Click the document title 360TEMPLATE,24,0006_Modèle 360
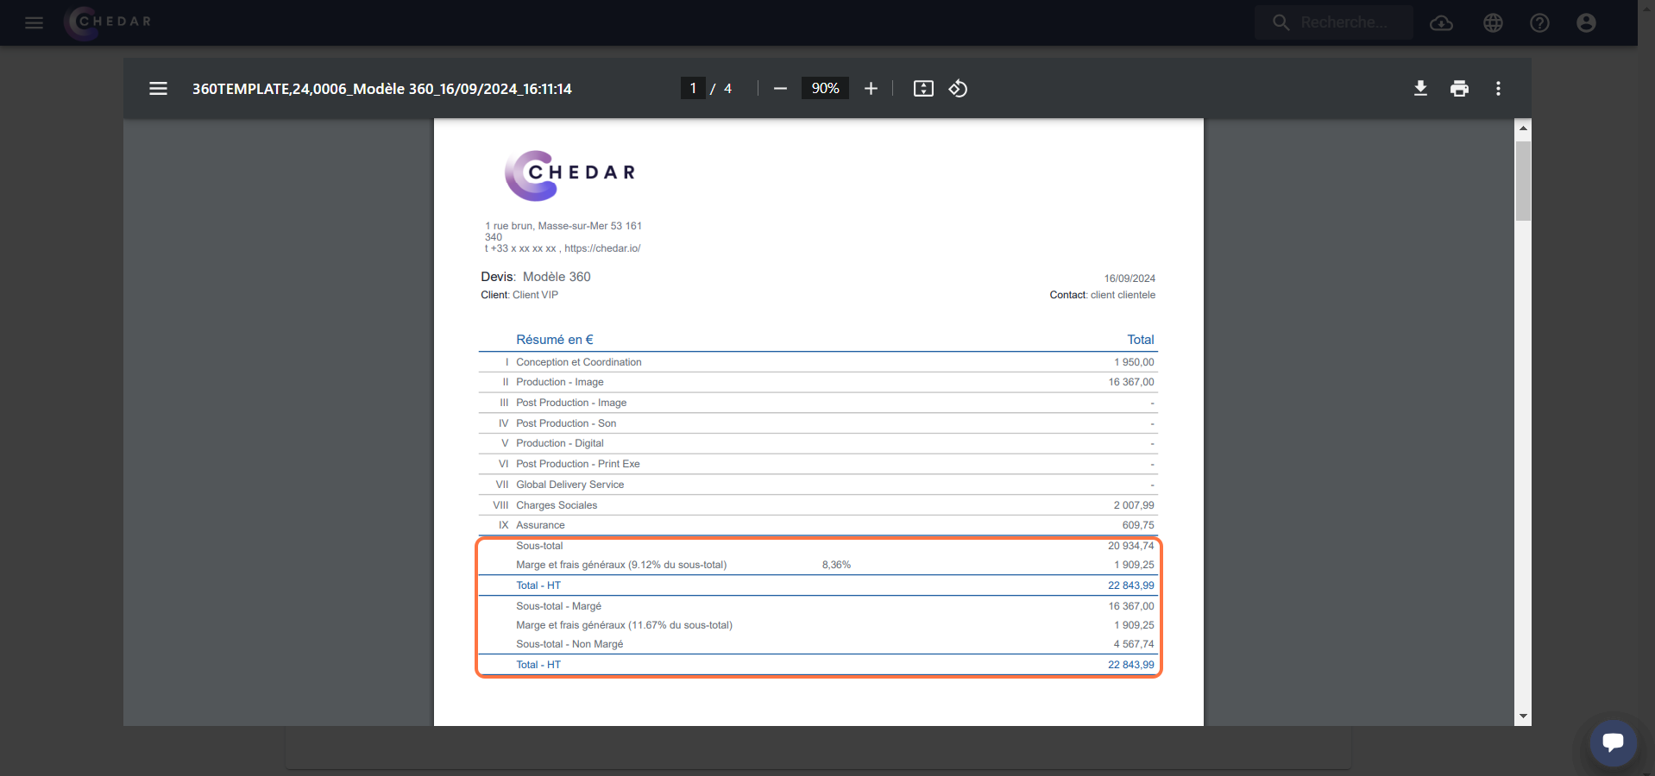Image resolution: width=1655 pixels, height=776 pixels. click(381, 89)
